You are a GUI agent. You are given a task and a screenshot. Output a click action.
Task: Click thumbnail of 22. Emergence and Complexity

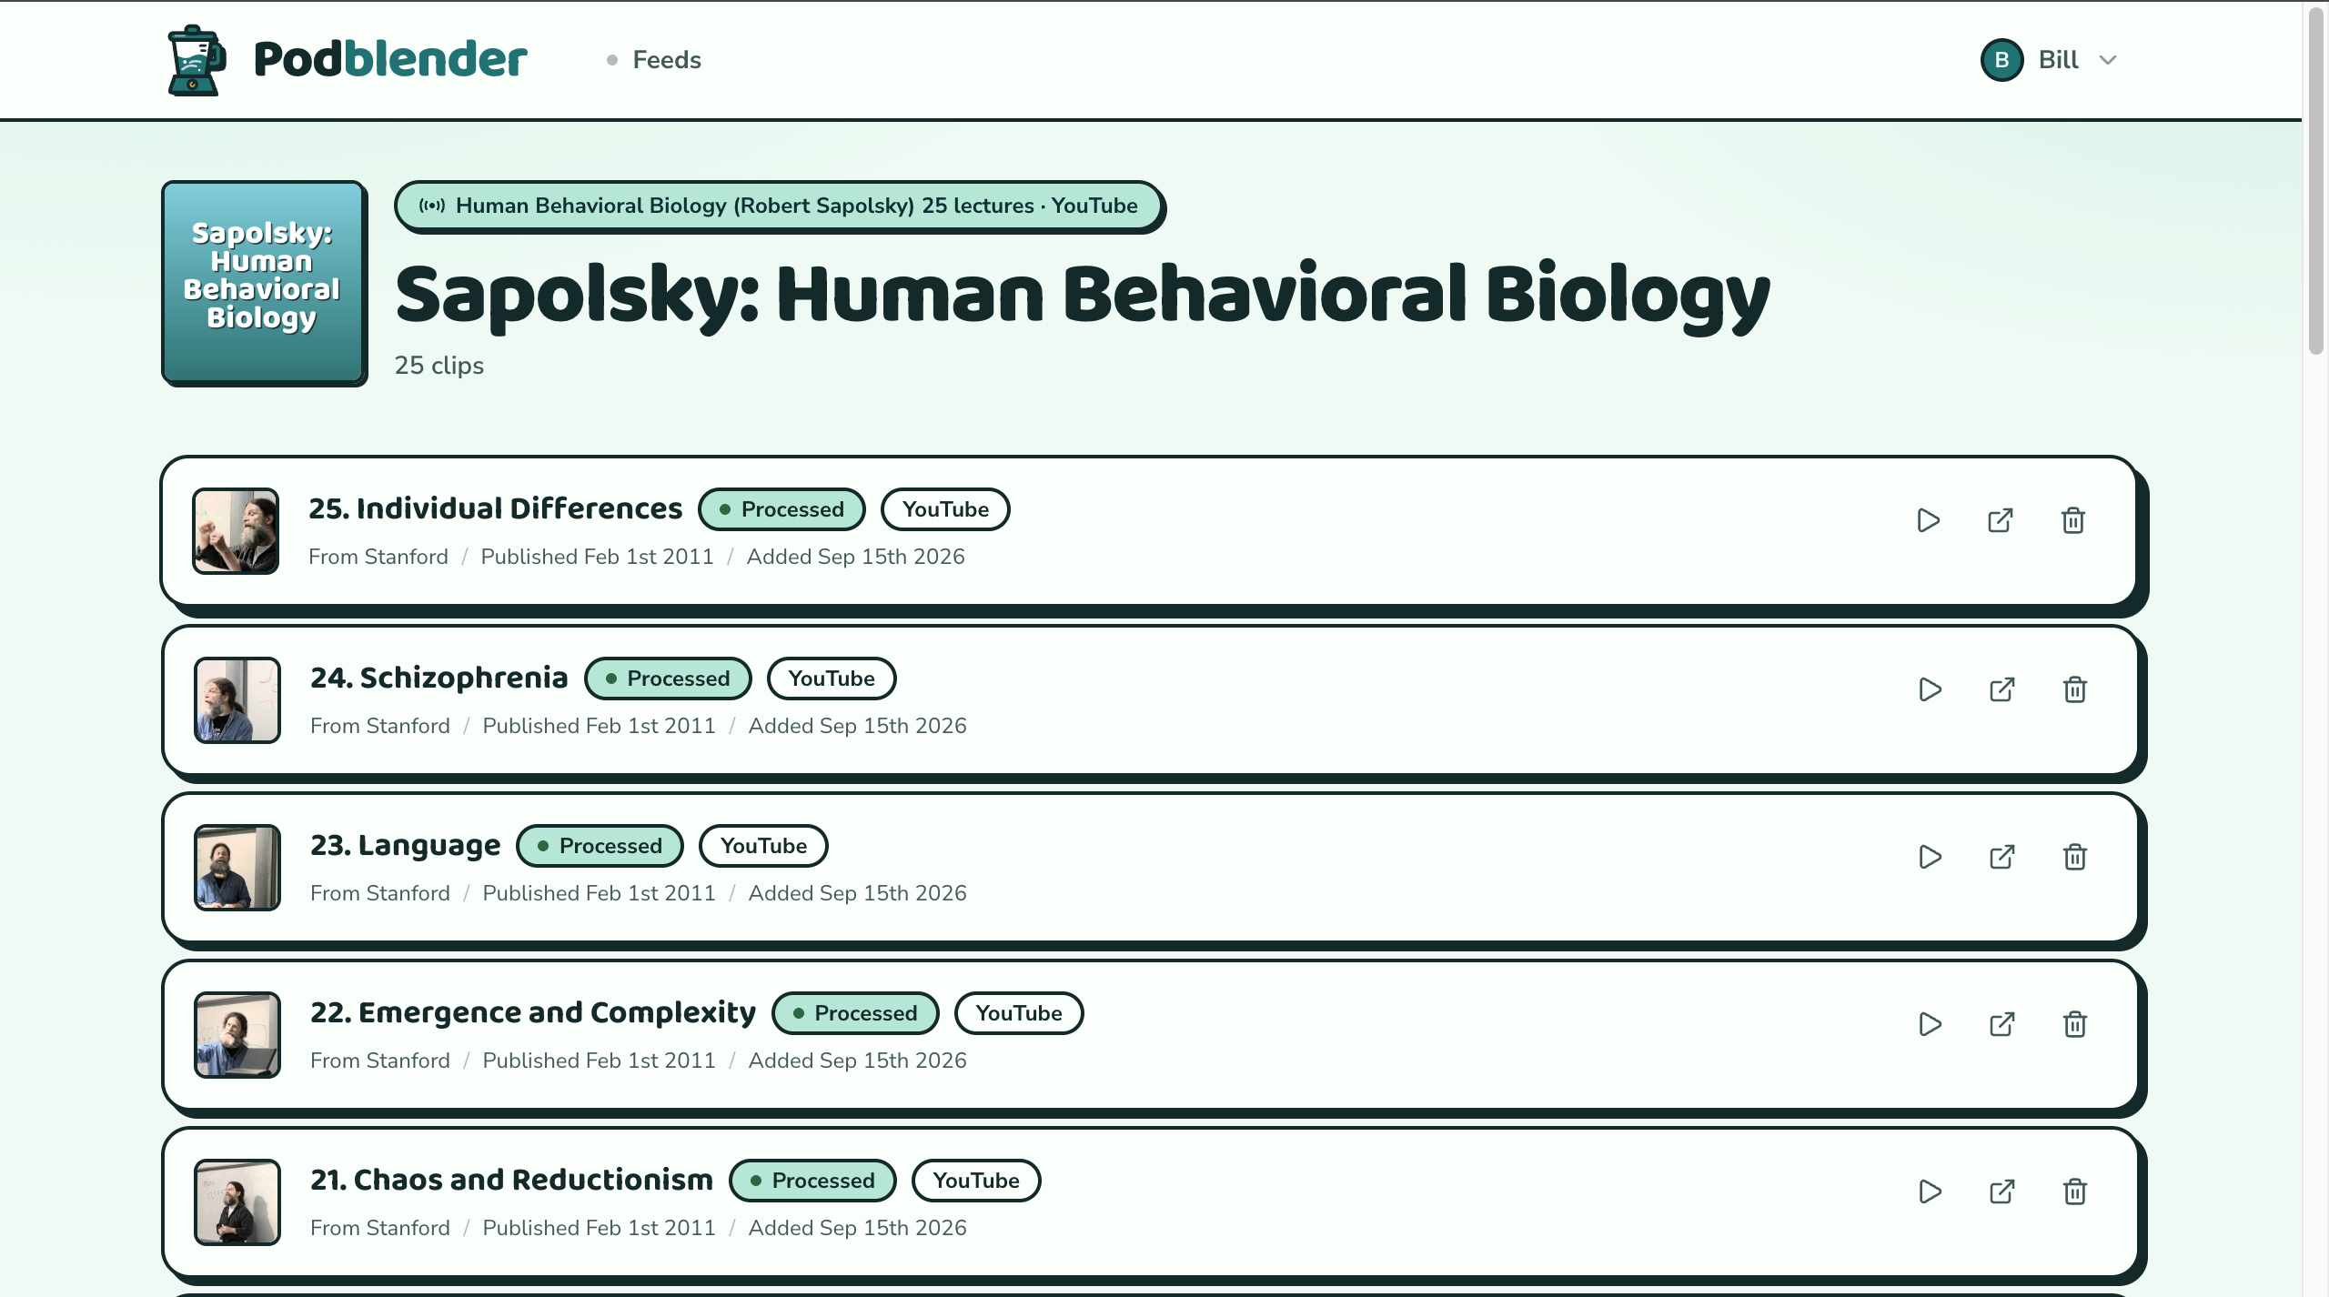(237, 1035)
